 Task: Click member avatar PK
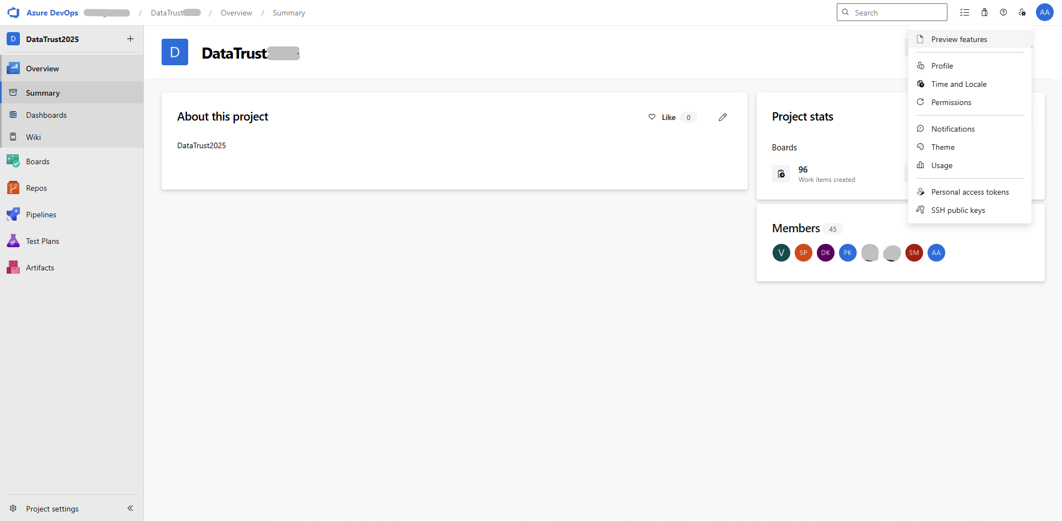tap(847, 253)
